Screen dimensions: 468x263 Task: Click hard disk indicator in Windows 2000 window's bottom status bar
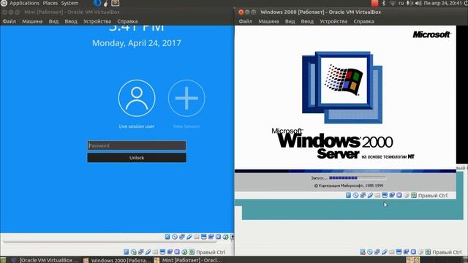[363, 252]
